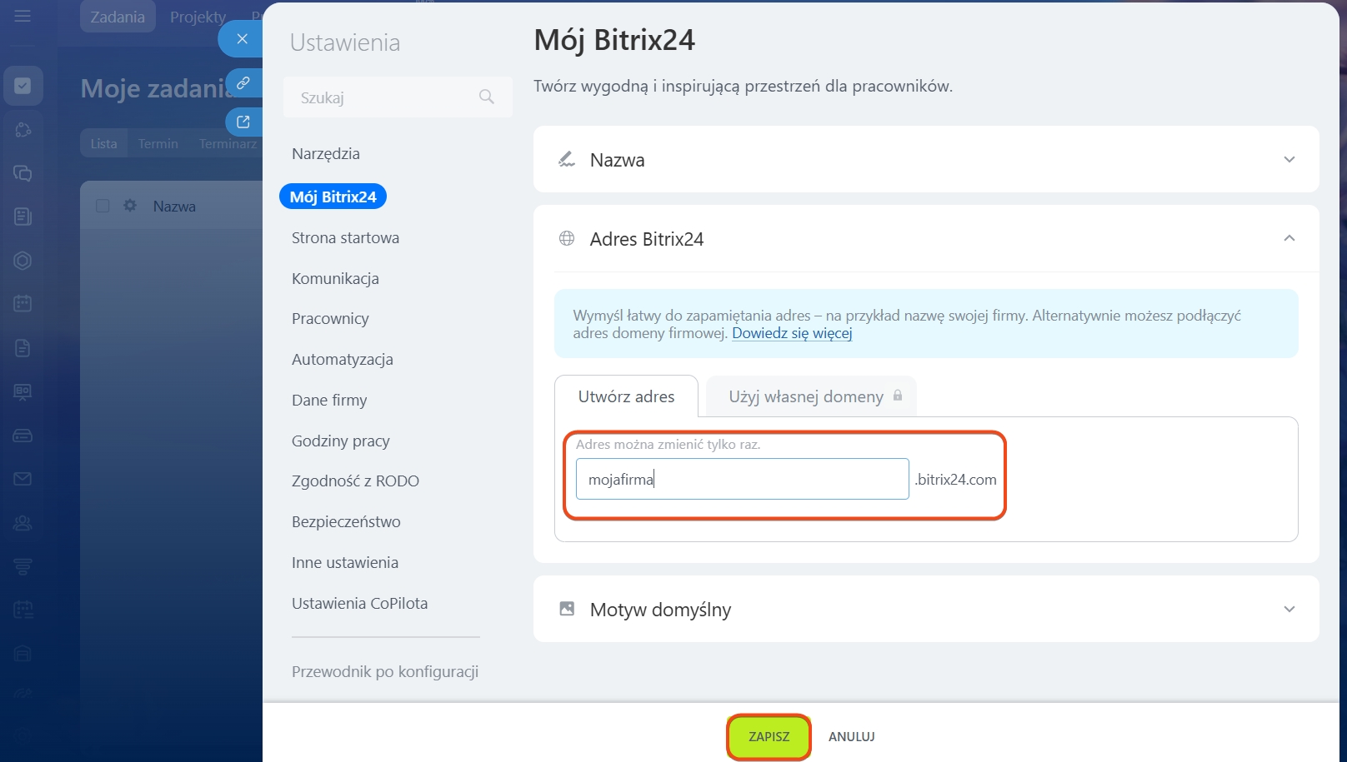1347x762 pixels.
Task: Select Strona startowa in settings menu
Action: [x=345, y=238]
